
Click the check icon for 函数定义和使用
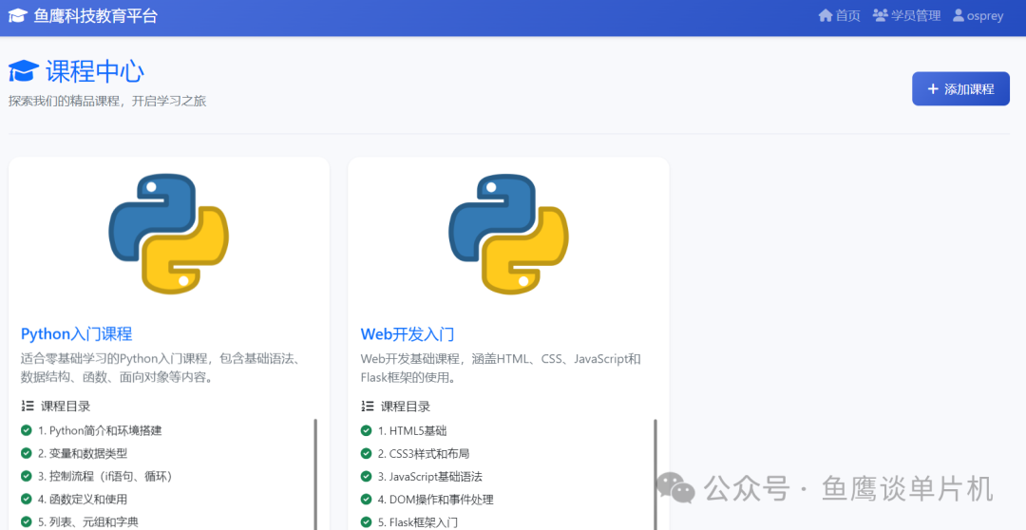tap(27, 499)
